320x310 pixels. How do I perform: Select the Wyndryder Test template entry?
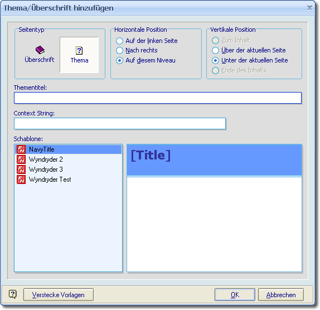(x=69, y=180)
